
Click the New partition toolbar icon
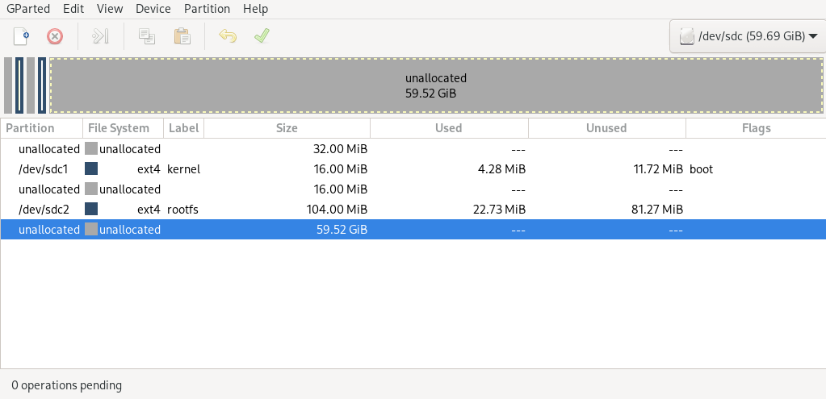click(21, 36)
